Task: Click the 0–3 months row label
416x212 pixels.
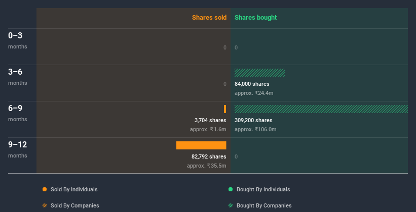Action: [x=18, y=40]
